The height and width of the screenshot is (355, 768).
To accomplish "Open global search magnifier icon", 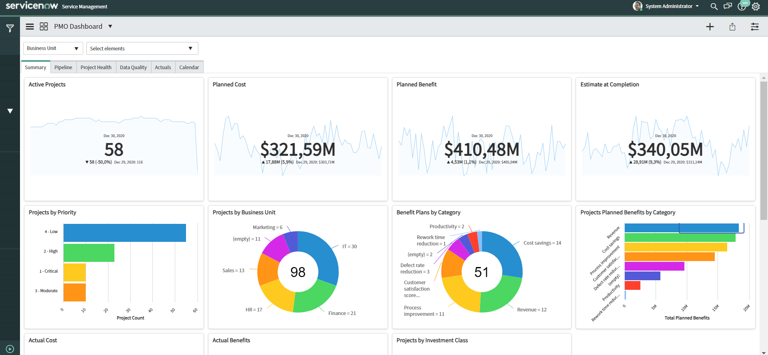I will coord(714,6).
